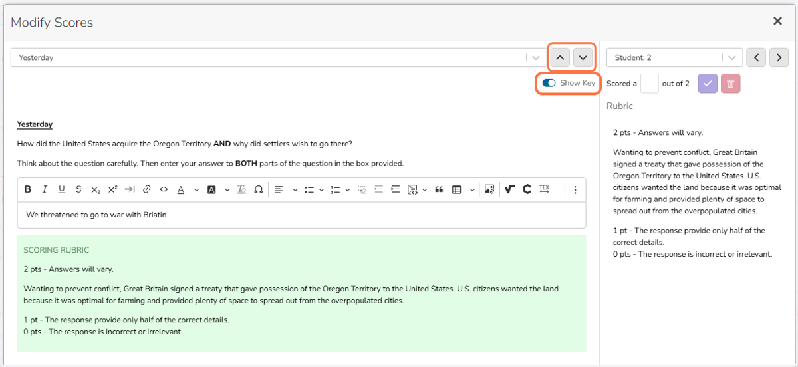Insert inline code with angle brackets icon
798x367 pixels.
click(x=164, y=189)
